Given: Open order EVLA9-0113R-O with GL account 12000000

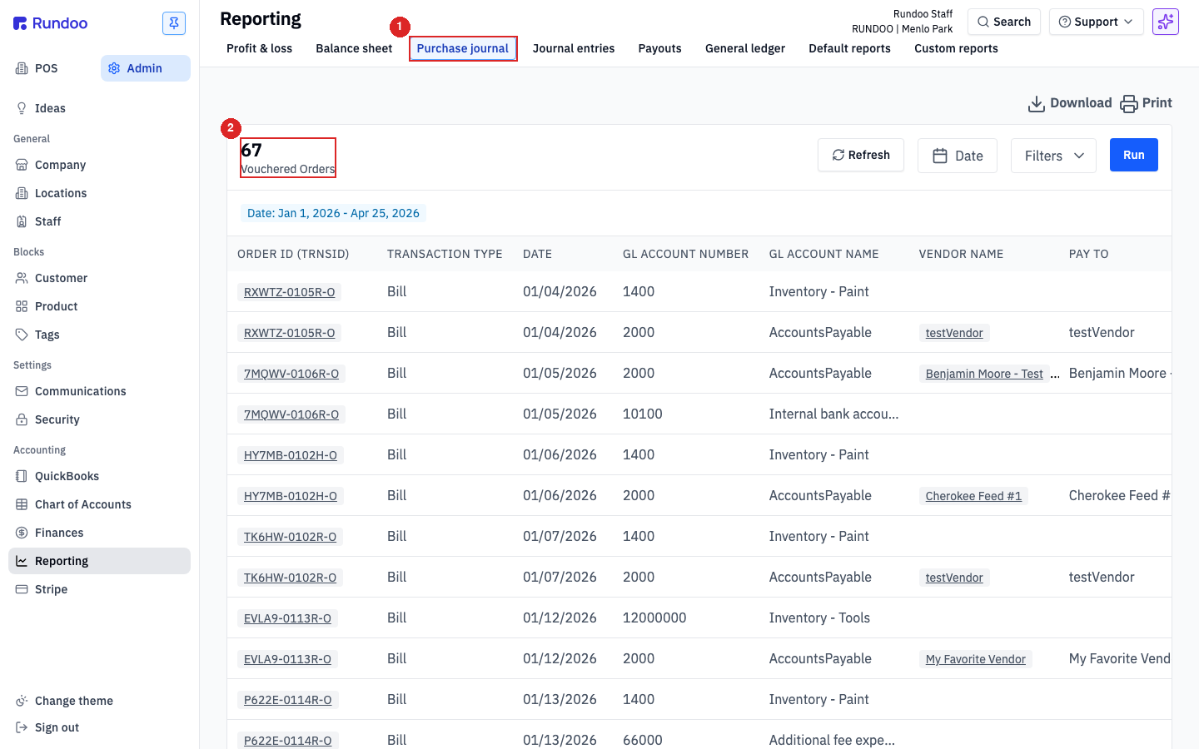Looking at the screenshot, I should [x=287, y=618].
